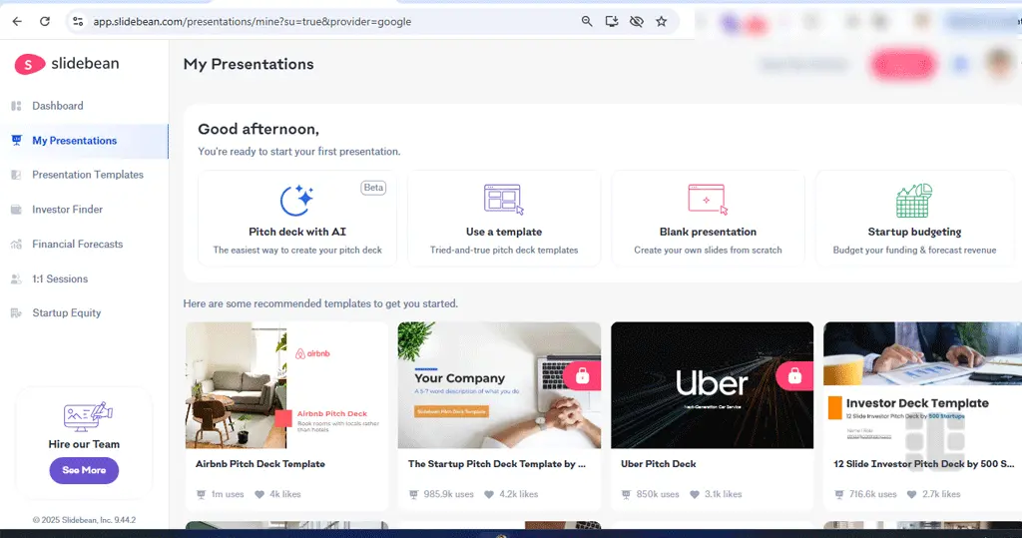
Task: Open the Startup budgeting icon
Action: pos(913,201)
